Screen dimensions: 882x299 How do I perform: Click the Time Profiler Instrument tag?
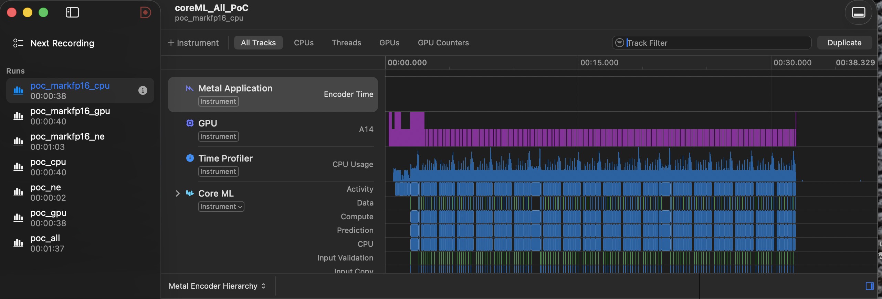218,171
